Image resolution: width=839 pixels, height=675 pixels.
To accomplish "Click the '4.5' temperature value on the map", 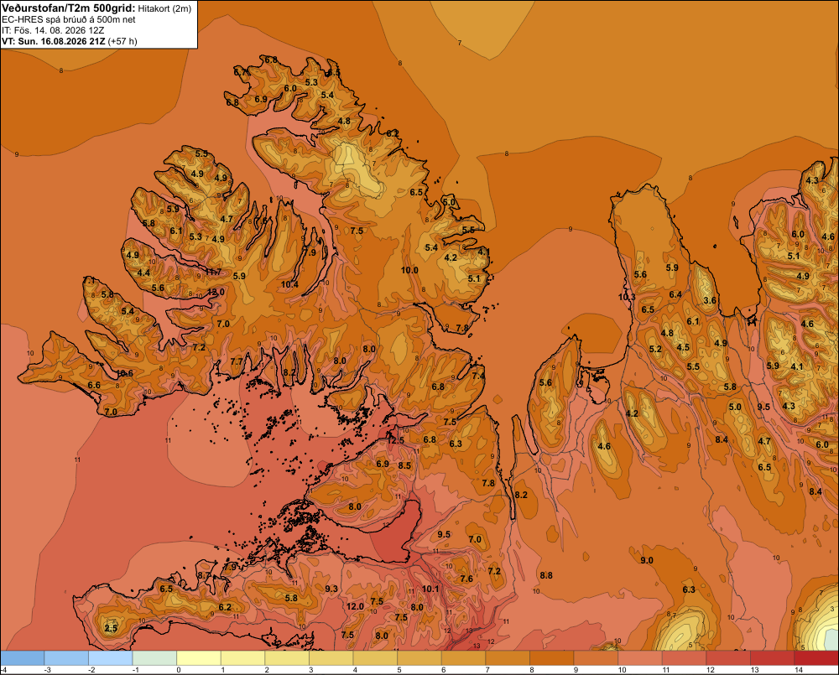I will (683, 347).
